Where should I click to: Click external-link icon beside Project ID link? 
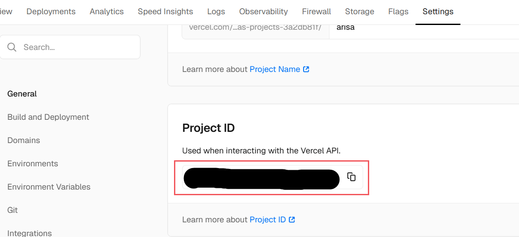click(292, 220)
